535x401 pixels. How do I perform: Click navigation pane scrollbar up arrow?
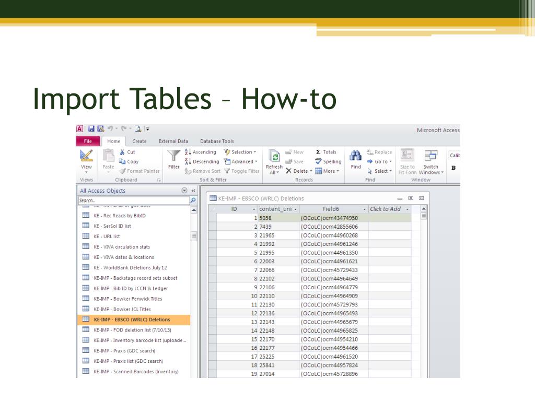194,210
